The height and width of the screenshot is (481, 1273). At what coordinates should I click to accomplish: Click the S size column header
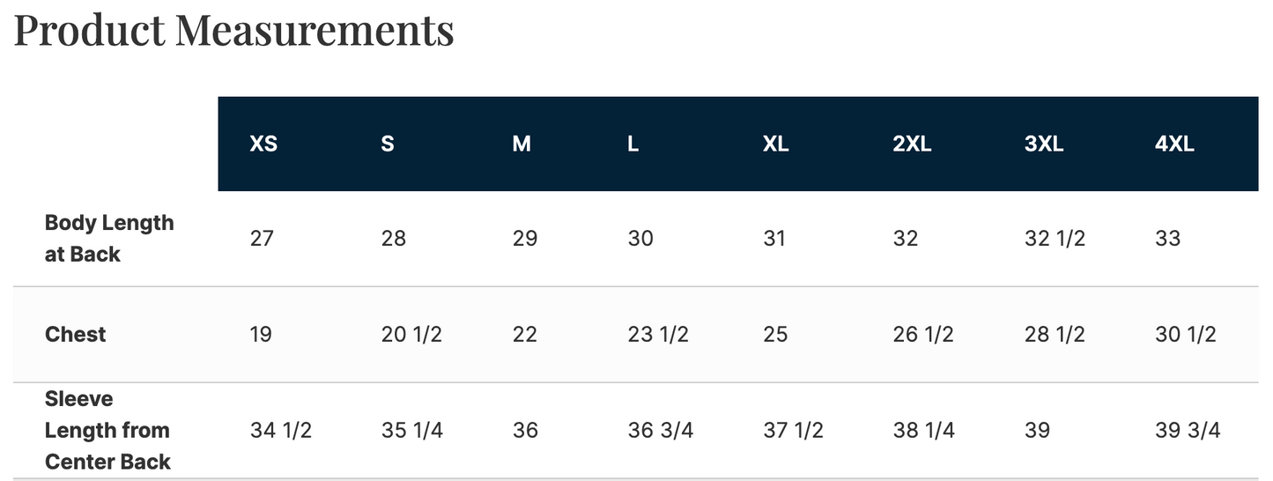click(x=388, y=144)
